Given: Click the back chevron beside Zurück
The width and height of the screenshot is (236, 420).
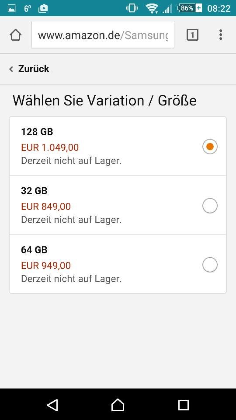Looking at the screenshot, I should [x=11, y=69].
